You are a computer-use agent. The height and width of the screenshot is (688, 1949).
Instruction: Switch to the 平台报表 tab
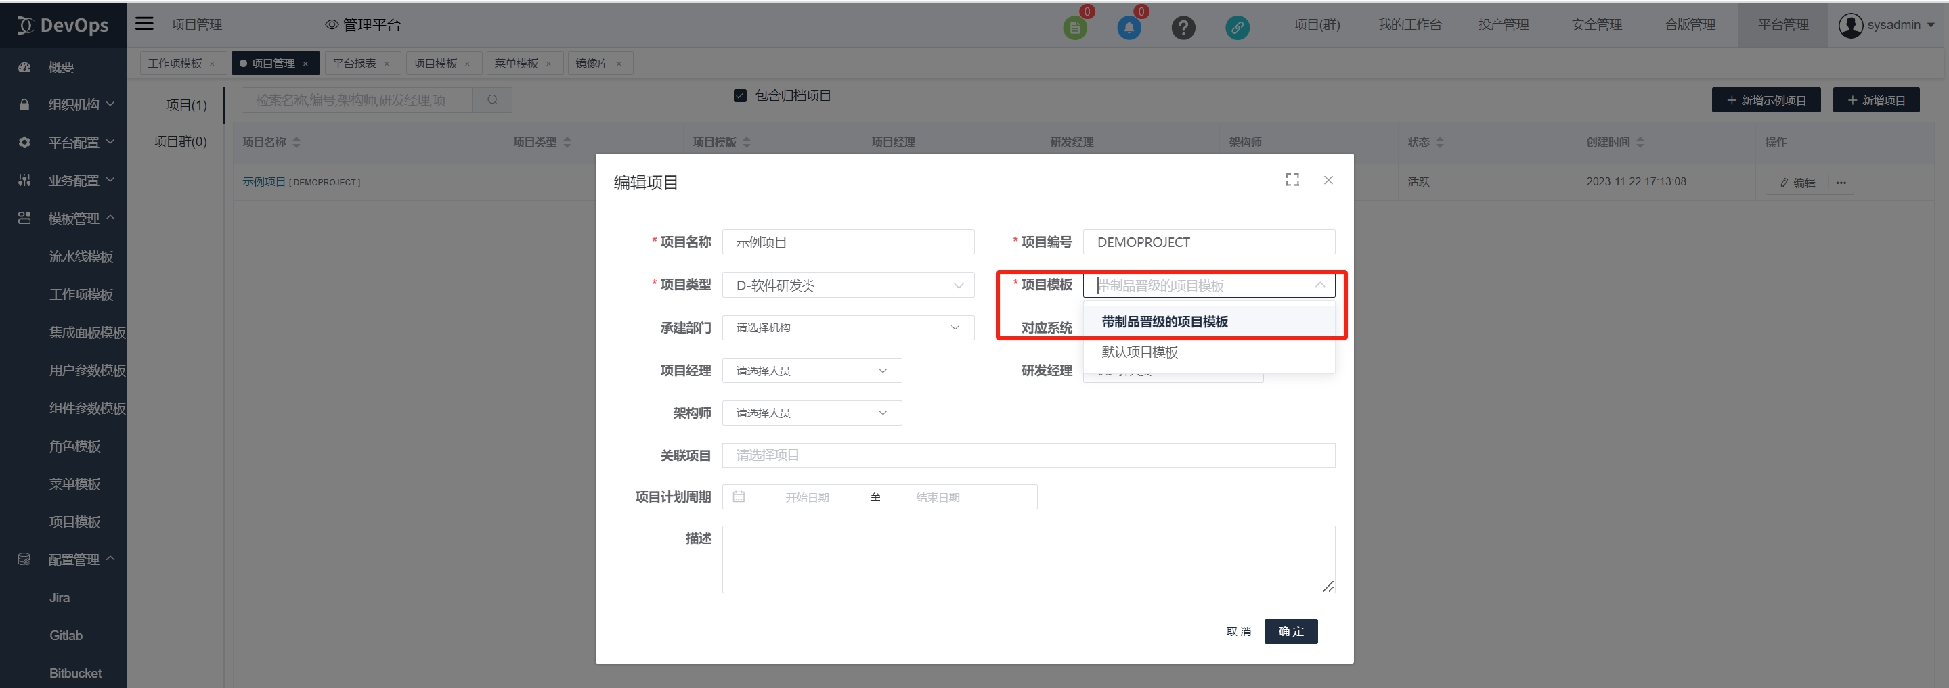click(354, 64)
